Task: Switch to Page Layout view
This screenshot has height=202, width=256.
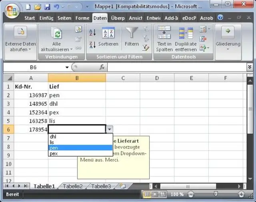Action: [x=154, y=194]
